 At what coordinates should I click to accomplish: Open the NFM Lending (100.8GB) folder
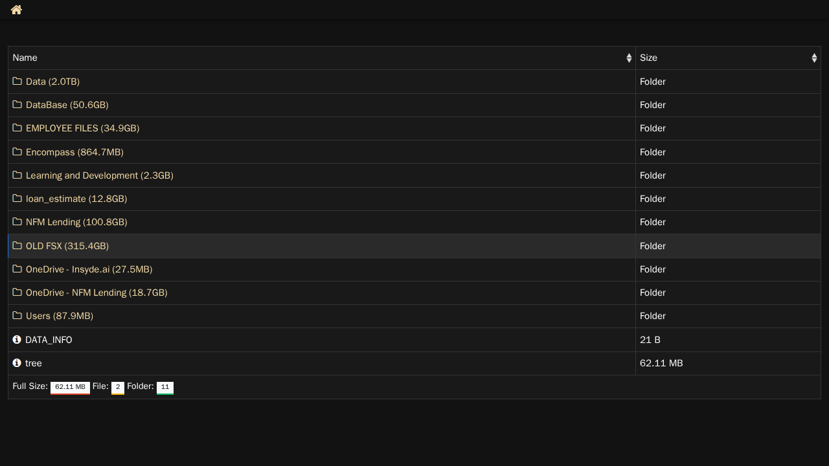point(76,222)
